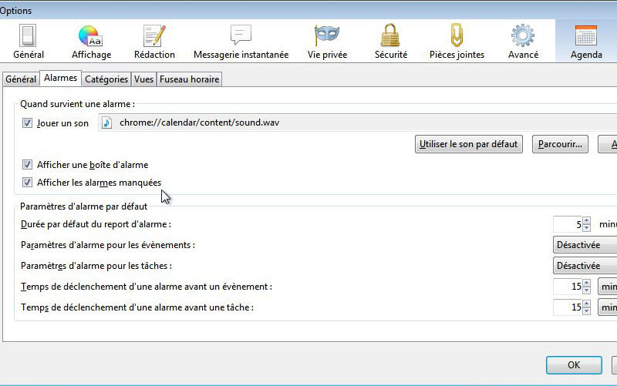Click the Parcourir... button
Image resolution: width=617 pixels, height=386 pixels.
coord(560,144)
